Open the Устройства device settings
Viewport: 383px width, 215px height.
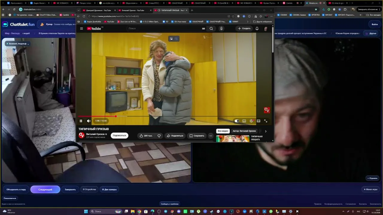(x=89, y=189)
